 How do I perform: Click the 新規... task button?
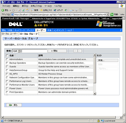tap(108, 60)
